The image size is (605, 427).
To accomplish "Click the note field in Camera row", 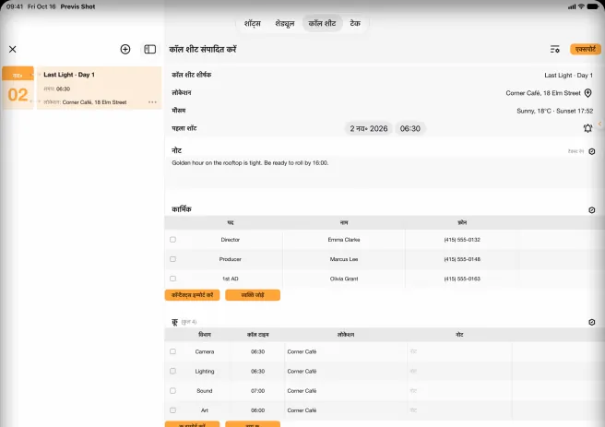I will tap(459, 351).
